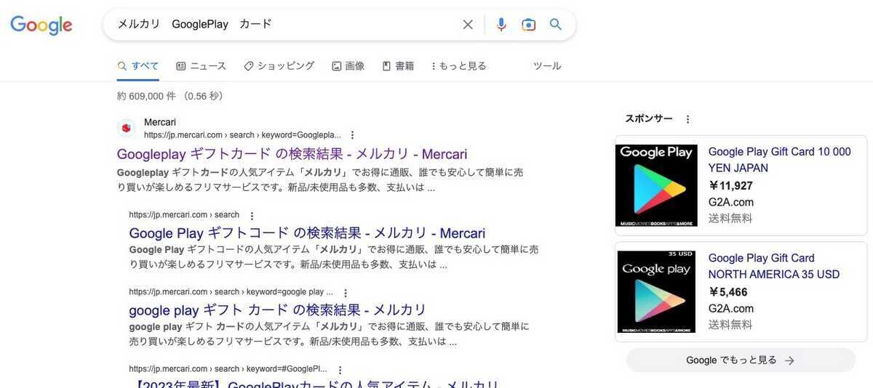Click inside the search box text
The height and width of the screenshot is (388, 873).
coord(195,24)
